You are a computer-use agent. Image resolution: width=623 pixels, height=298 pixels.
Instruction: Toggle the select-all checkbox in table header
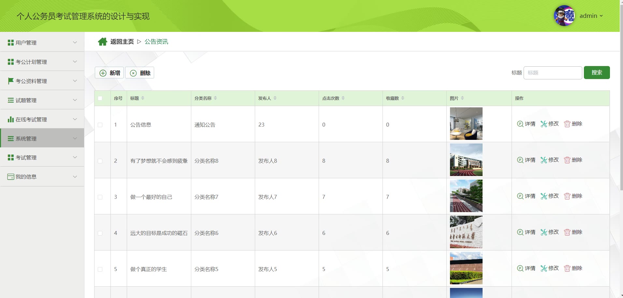pos(100,98)
